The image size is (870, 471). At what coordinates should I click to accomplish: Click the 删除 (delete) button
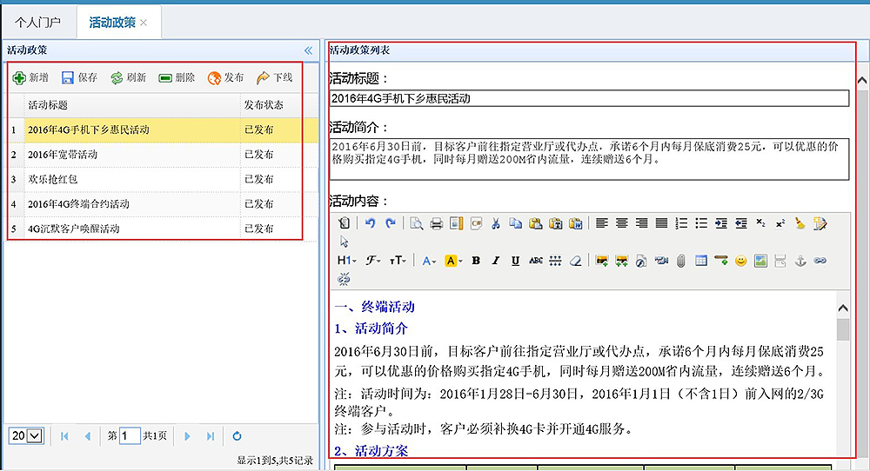point(177,77)
